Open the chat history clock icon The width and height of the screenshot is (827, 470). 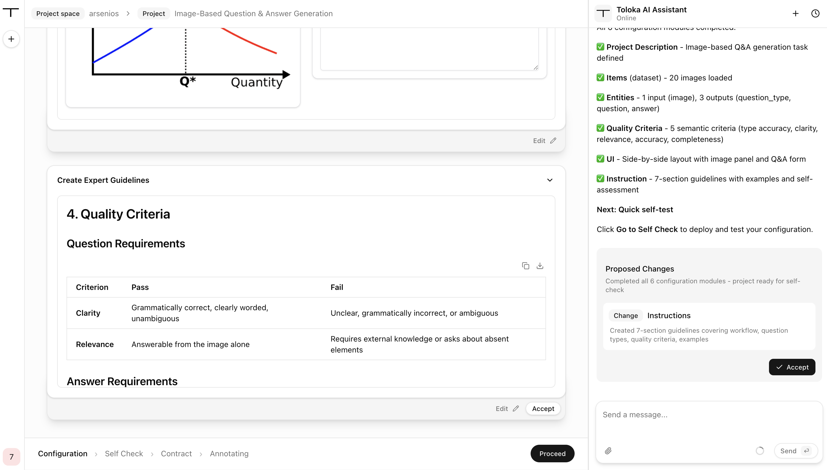[815, 13]
